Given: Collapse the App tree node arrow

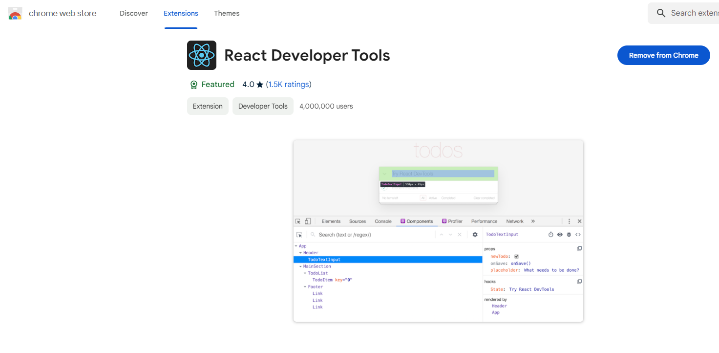Looking at the screenshot, I should tap(296, 246).
